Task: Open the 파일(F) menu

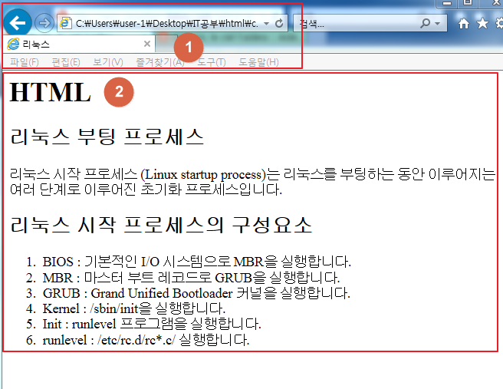Action: pyautogui.click(x=25, y=62)
